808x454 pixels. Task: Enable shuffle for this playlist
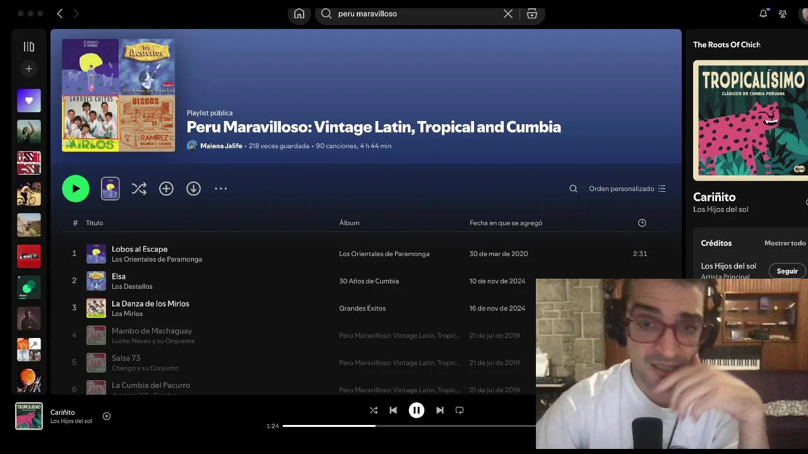(x=139, y=189)
